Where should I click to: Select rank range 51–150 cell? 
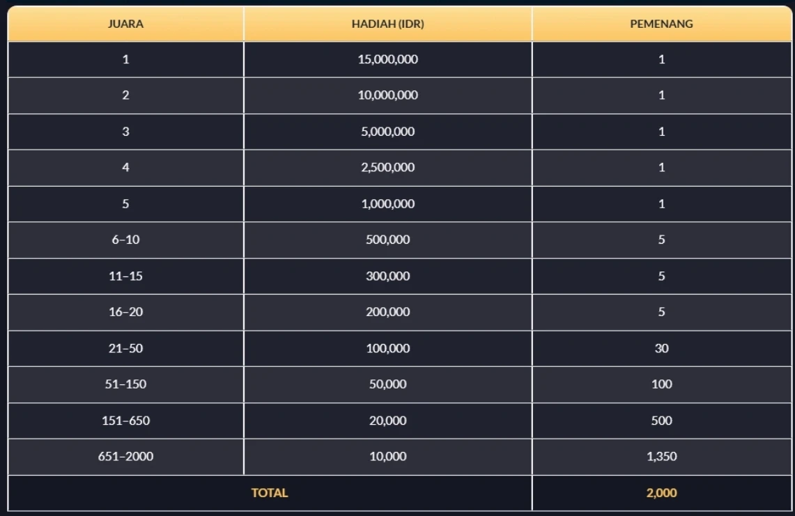(x=125, y=384)
